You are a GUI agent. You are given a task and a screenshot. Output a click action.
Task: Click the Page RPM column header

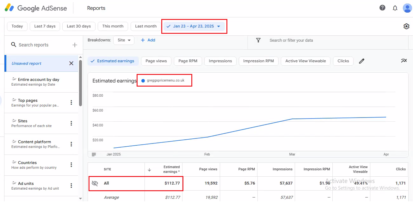(x=246, y=169)
